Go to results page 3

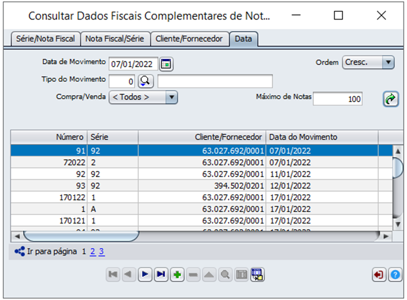click(x=101, y=251)
